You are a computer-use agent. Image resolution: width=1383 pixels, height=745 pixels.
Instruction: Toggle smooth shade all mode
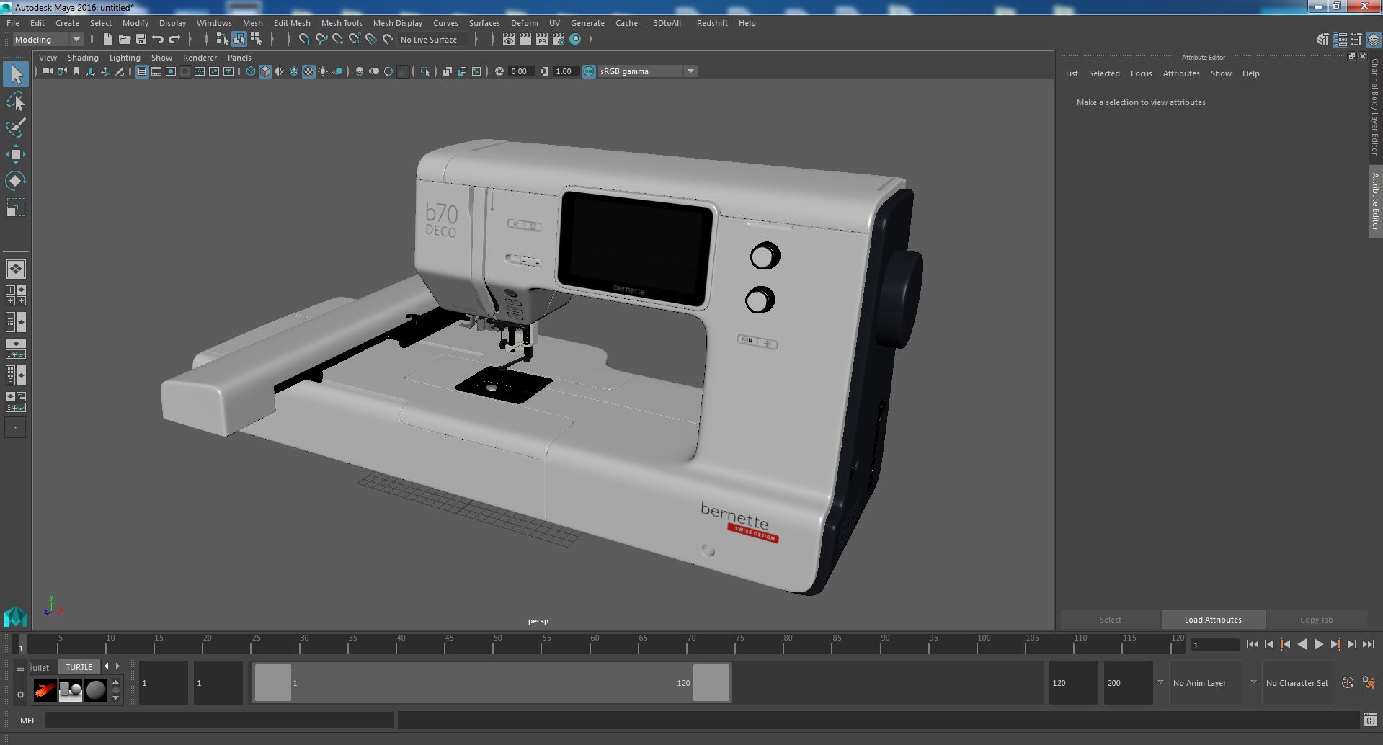click(265, 71)
